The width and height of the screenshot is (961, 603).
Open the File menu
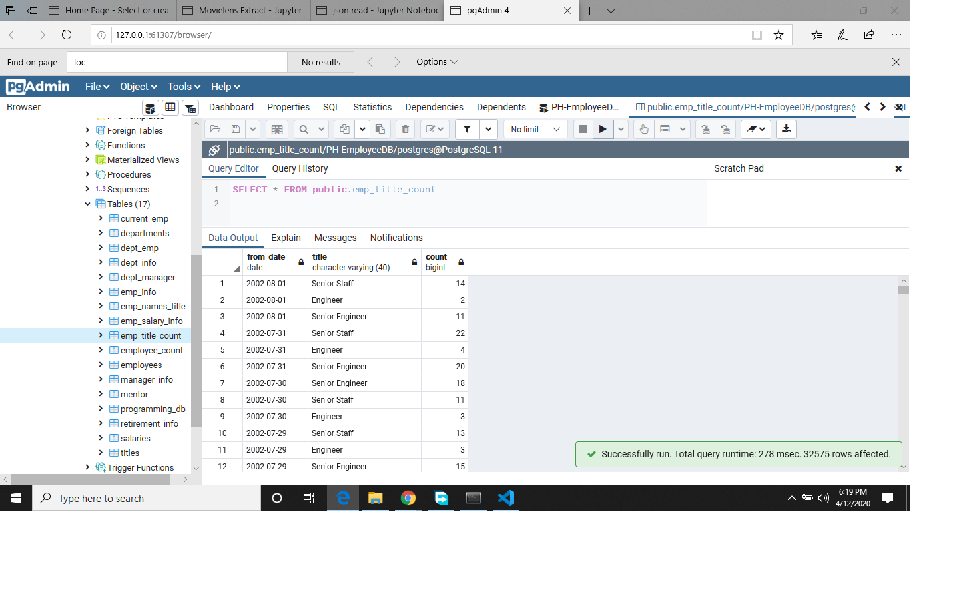click(97, 87)
